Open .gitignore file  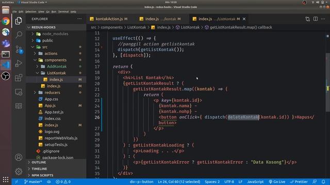coord(51,151)
